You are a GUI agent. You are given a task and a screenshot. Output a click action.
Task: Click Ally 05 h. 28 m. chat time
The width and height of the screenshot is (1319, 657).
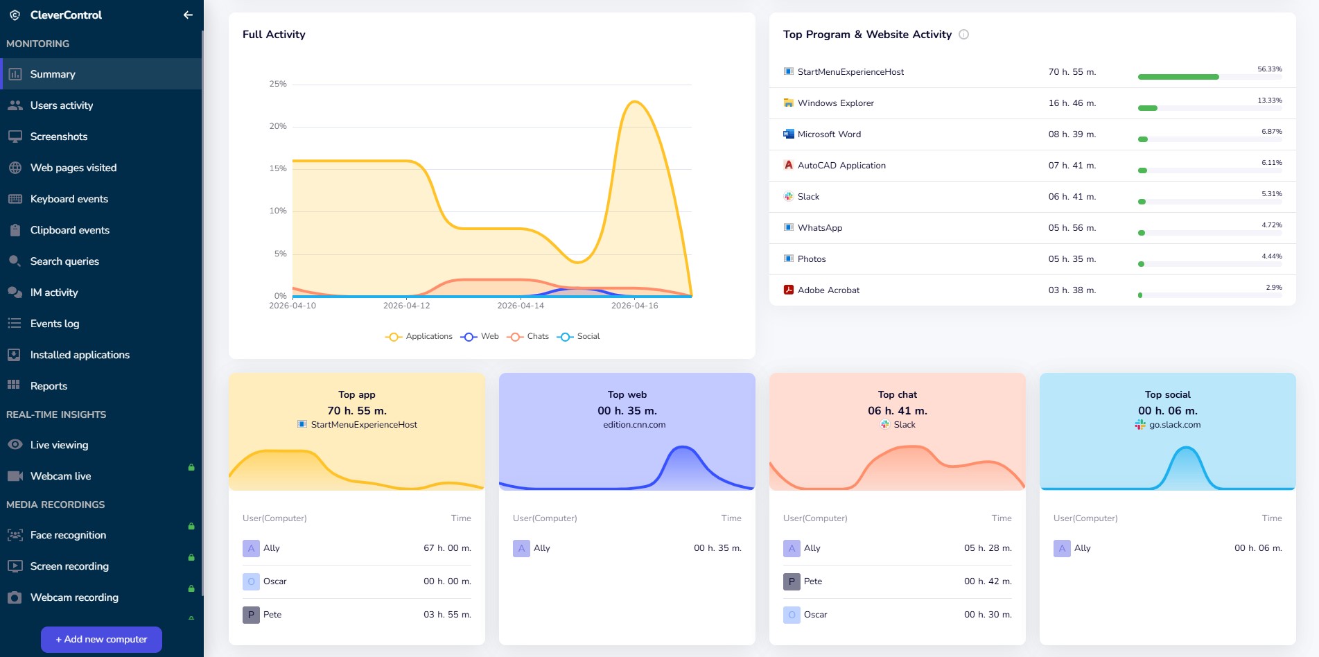tap(988, 548)
